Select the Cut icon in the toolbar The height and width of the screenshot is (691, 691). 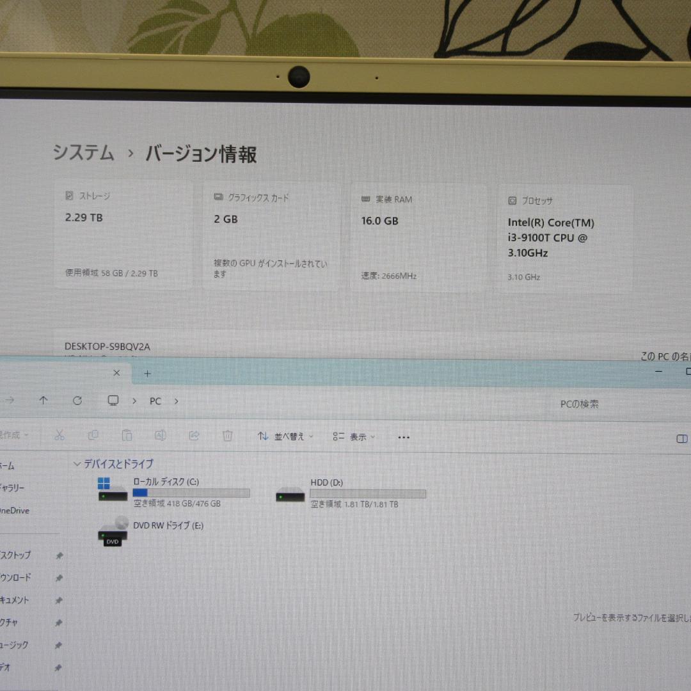(60, 435)
